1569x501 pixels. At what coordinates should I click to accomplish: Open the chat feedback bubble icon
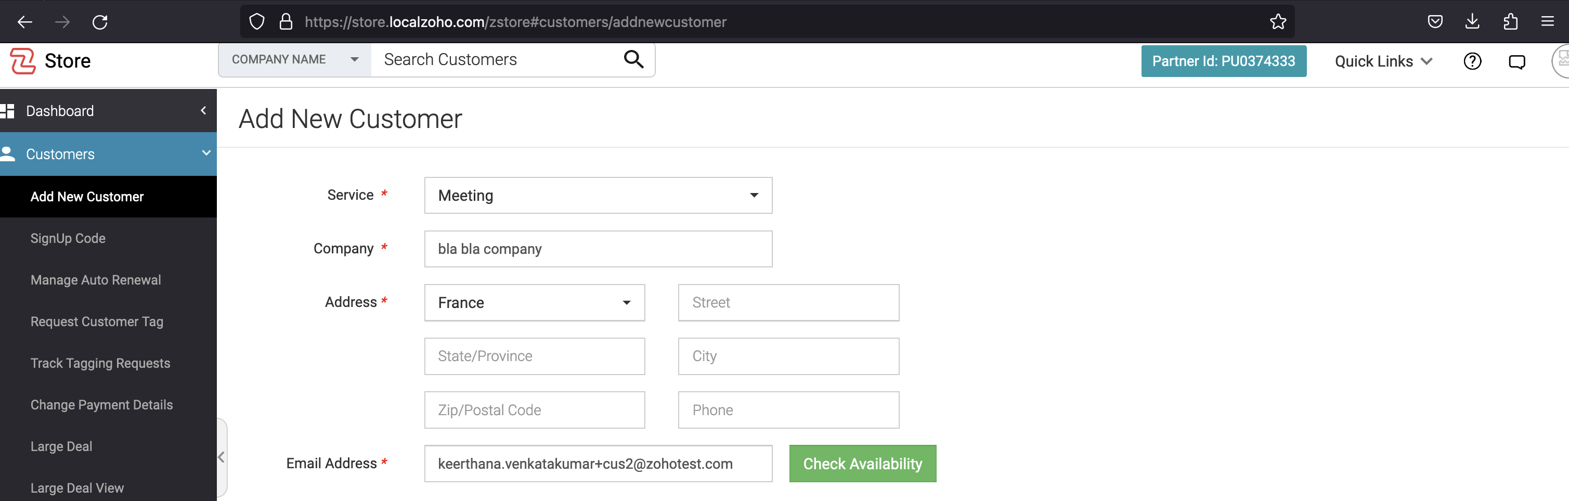pyautogui.click(x=1517, y=61)
